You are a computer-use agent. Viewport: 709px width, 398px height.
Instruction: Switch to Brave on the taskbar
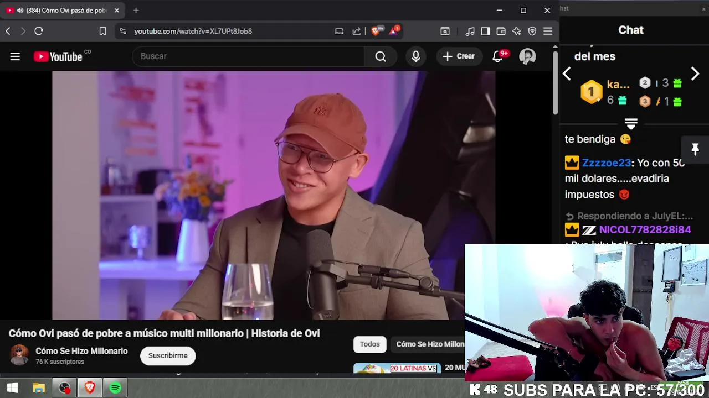pos(90,388)
